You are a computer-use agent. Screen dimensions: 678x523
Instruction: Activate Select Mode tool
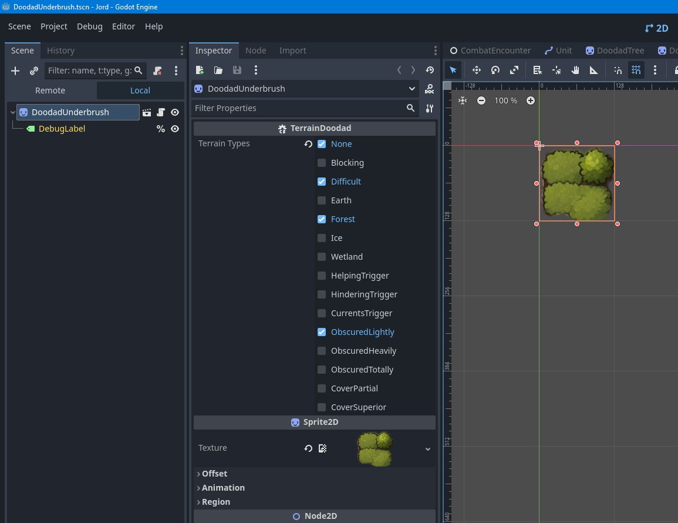[x=453, y=70]
